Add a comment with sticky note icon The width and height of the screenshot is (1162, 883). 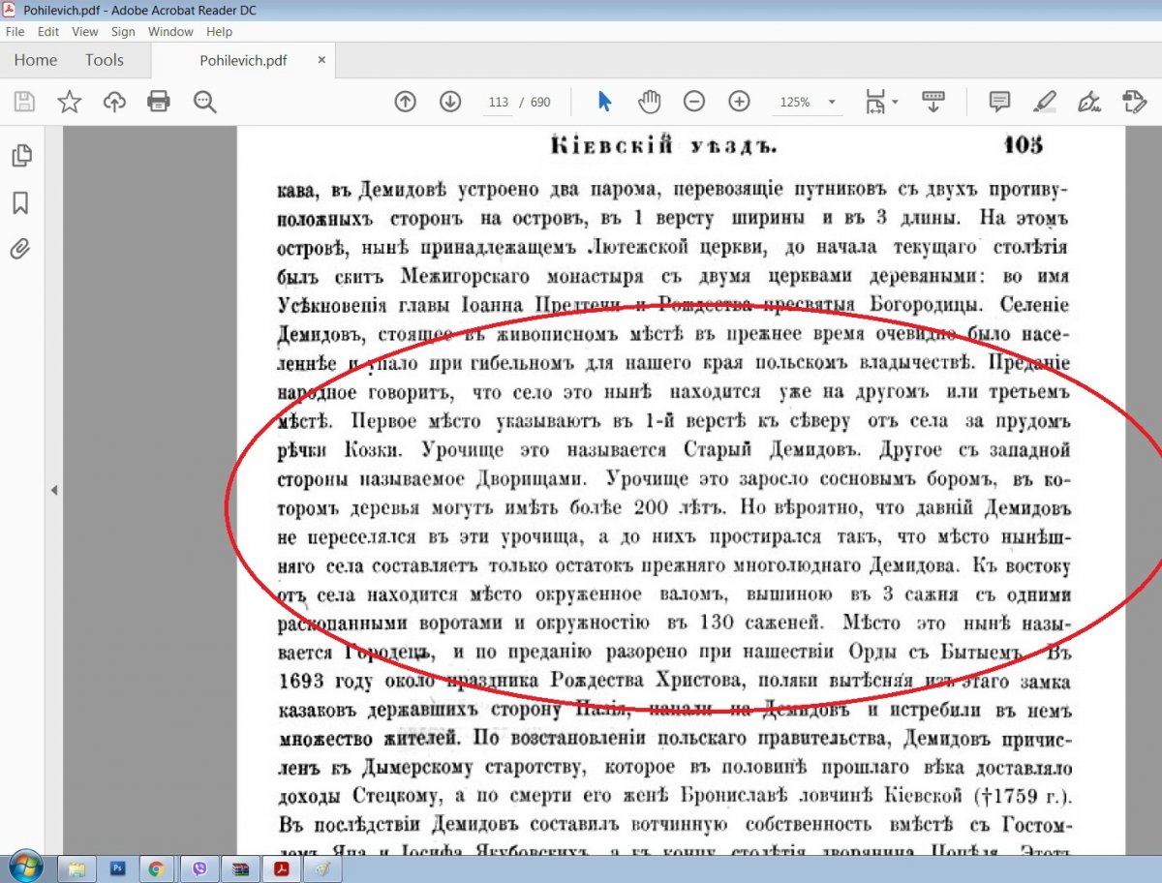999,102
